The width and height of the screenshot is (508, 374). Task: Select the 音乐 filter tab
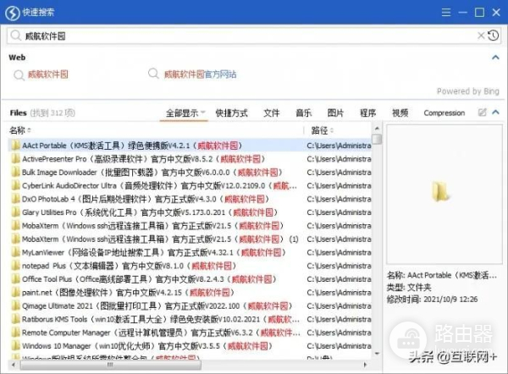coord(304,113)
